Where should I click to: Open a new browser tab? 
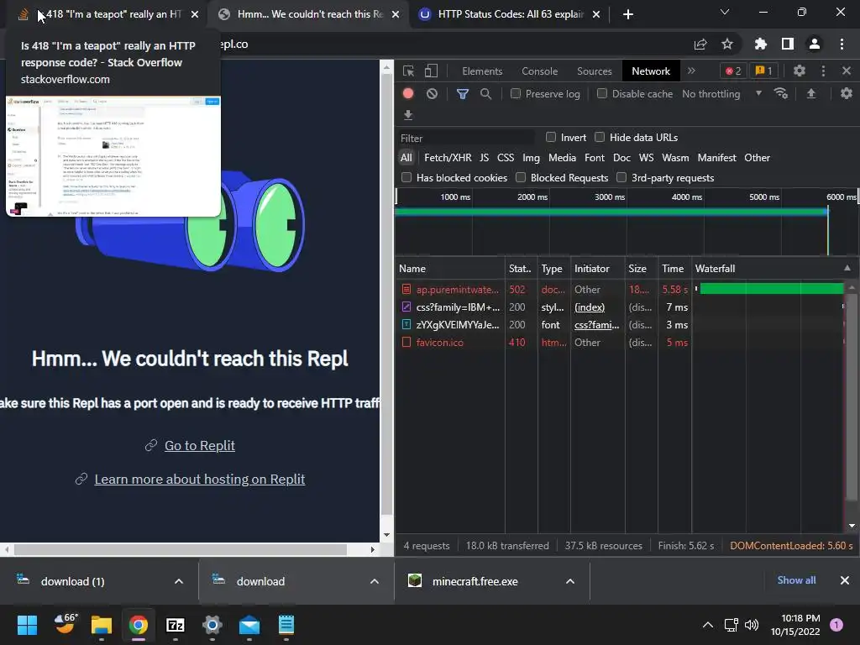[628, 14]
